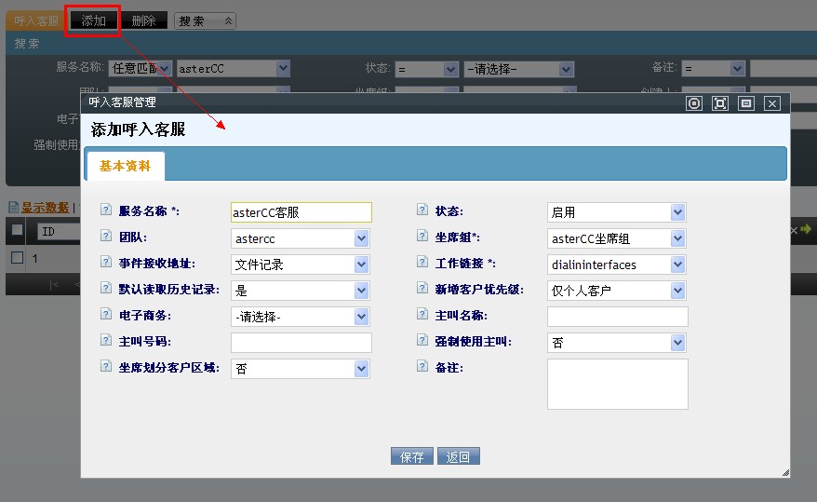Expand the 强制使用主叫 dropdown

616,343
